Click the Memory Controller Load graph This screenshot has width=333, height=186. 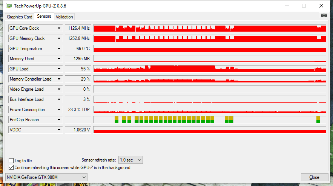click(x=210, y=79)
